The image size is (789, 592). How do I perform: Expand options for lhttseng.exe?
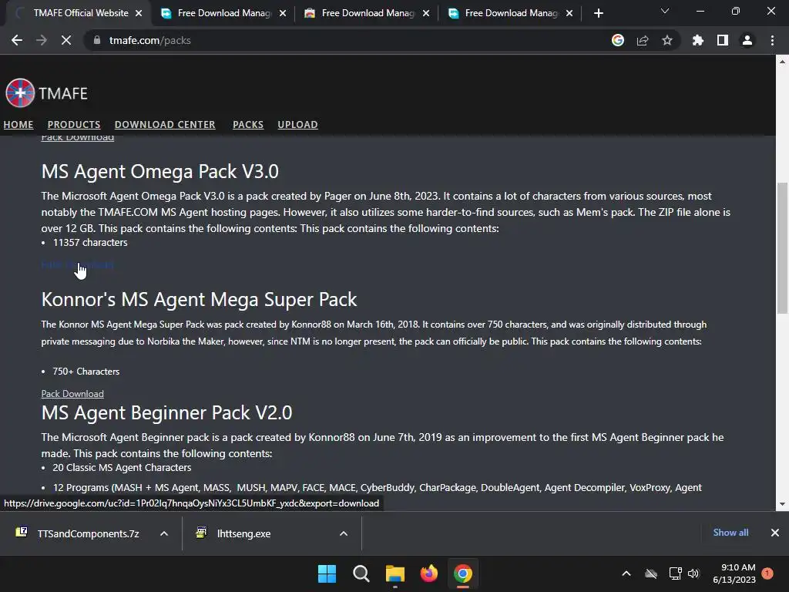[x=344, y=533]
